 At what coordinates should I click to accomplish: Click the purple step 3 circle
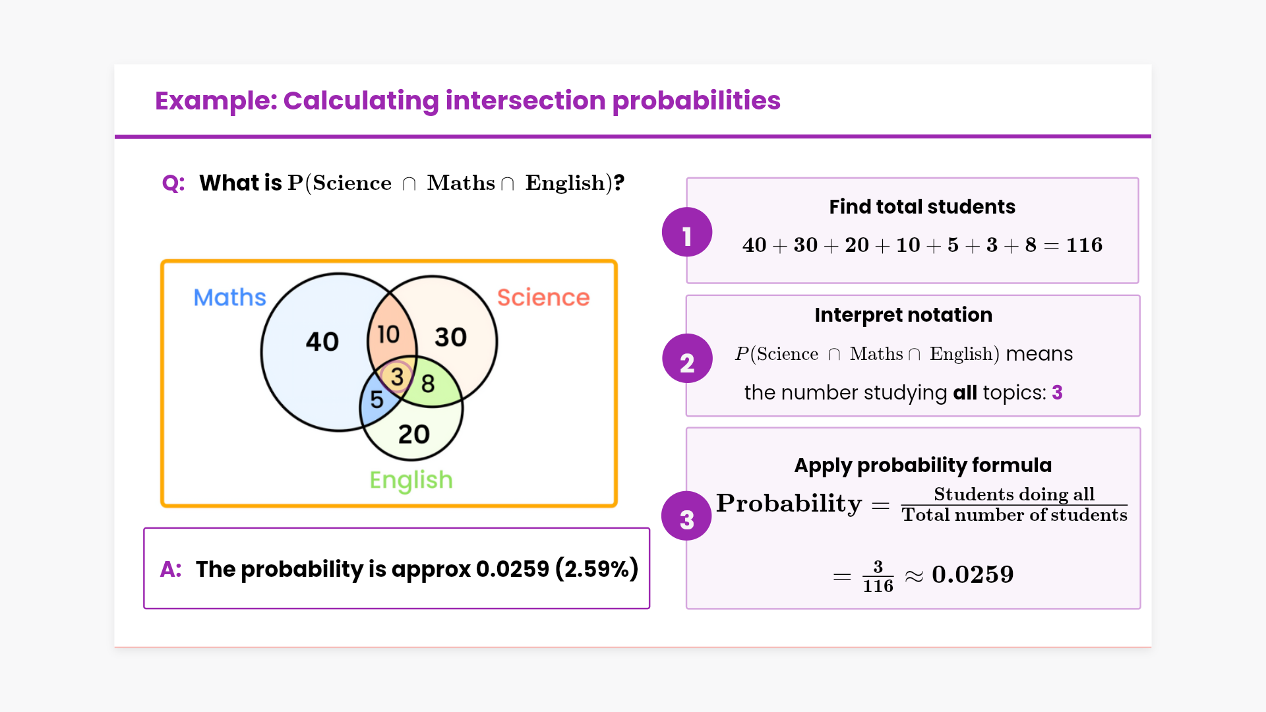click(x=687, y=517)
